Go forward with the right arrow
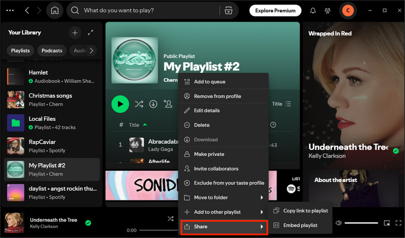Image resolution: width=405 pixels, height=238 pixels. pyautogui.click(x=39, y=10)
